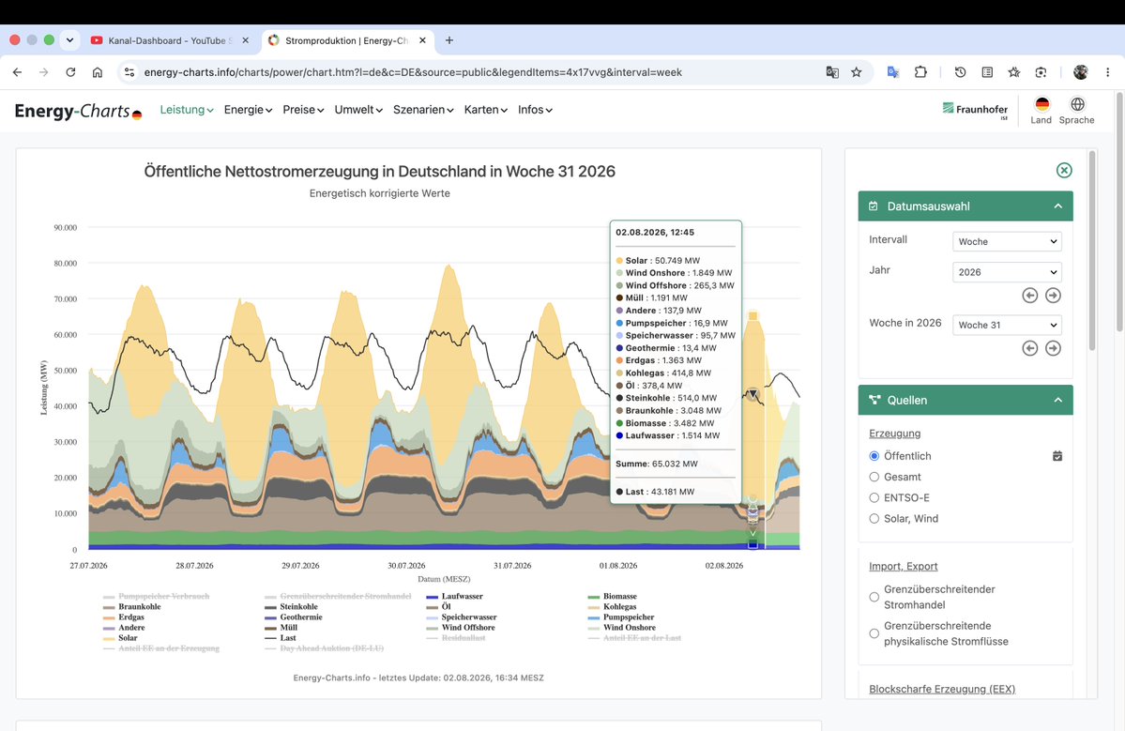This screenshot has width=1125, height=731.
Task: Open the Jahr dropdown showing 2026
Action: pyautogui.click(x=1007, y=273)
